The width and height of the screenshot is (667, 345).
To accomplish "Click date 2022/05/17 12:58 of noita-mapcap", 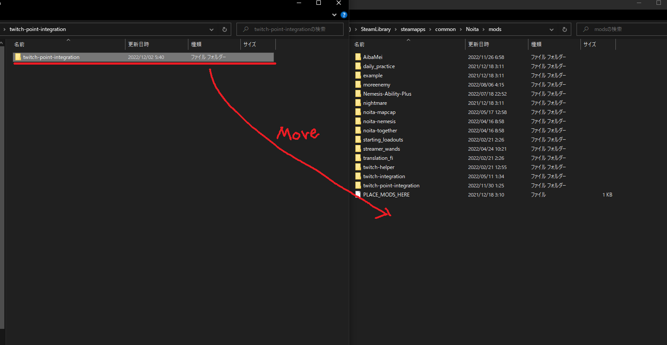I will click(487, 112).
